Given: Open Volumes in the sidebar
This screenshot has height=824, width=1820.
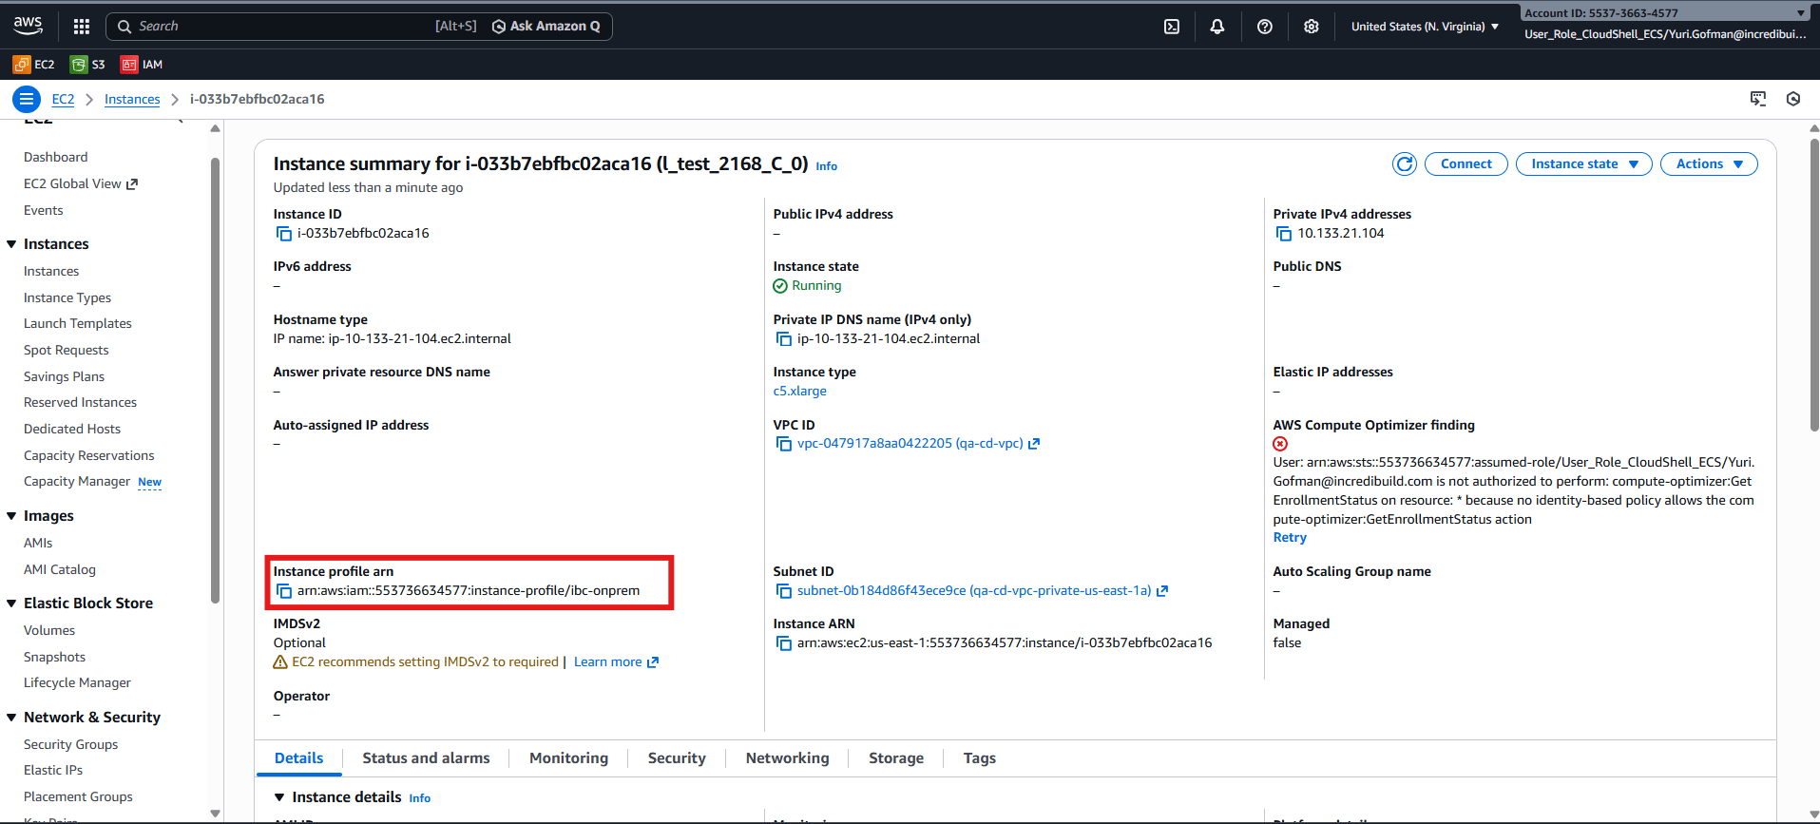Looking at the screenshot, I should pos(49,631).
